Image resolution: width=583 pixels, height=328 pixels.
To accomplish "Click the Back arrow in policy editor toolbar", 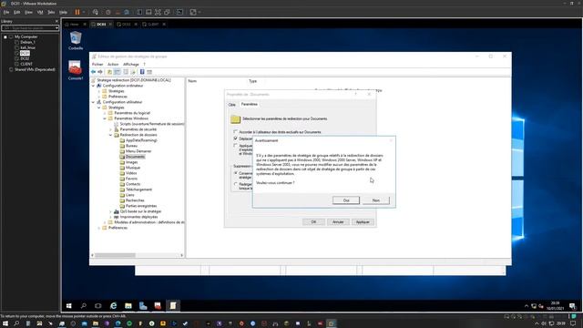I will pos(94,72).
